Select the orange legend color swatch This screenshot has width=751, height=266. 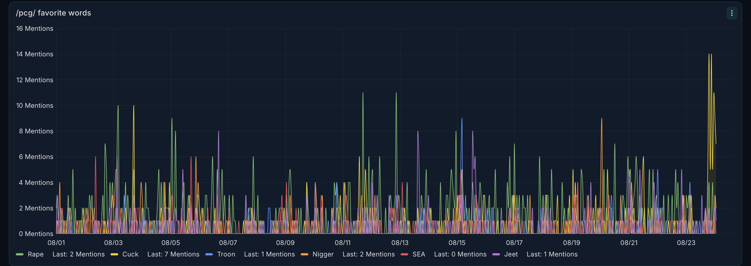click(304, 254)
